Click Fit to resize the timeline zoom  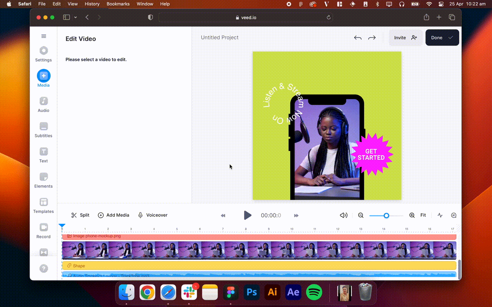[x=423, y=215]
